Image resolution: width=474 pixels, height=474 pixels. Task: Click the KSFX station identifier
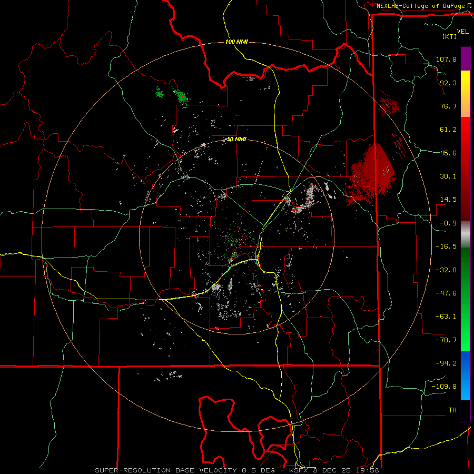click(x=299, y=470)
